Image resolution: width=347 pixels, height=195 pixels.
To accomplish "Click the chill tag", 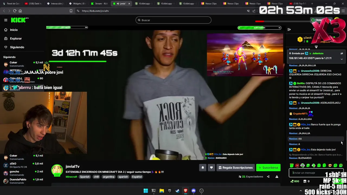I will [96, 177].
